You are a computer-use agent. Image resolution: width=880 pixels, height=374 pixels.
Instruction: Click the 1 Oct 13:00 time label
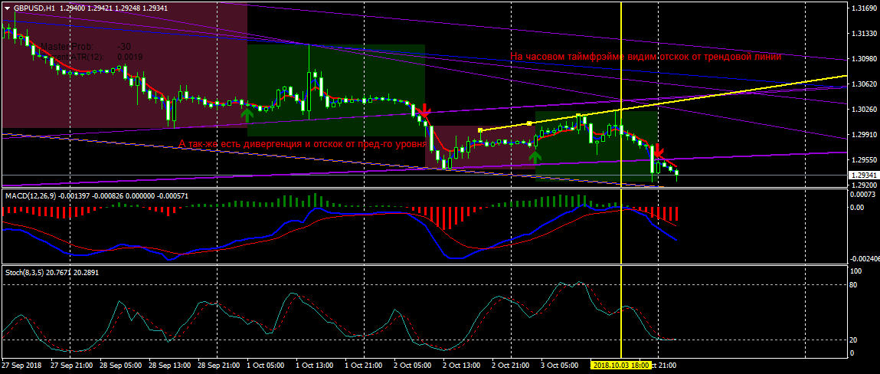click(x=314, y=365)
